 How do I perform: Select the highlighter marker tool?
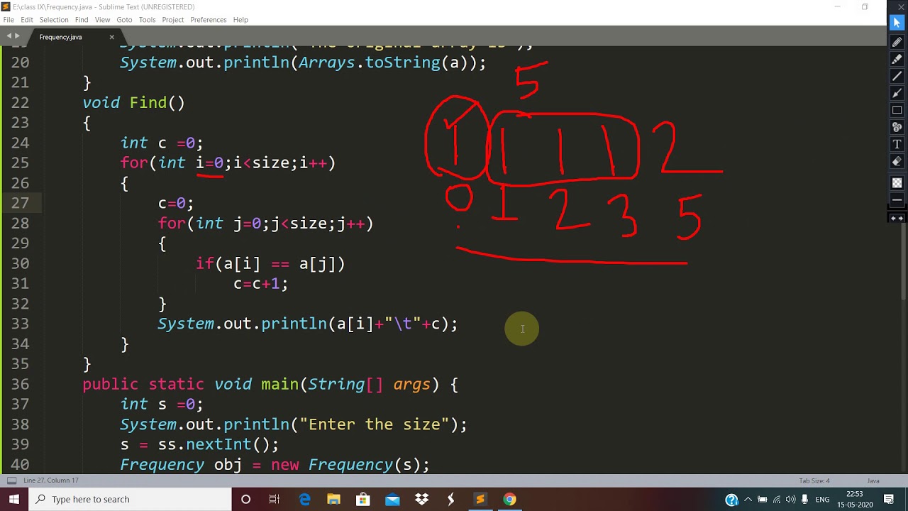click(x=897, y=59)
